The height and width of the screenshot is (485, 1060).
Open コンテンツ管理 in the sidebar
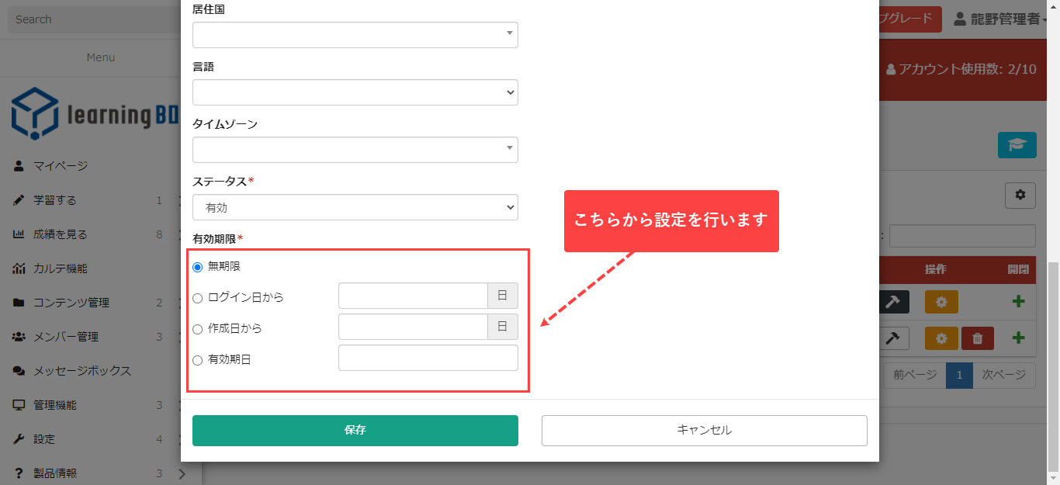coord(71,303)
